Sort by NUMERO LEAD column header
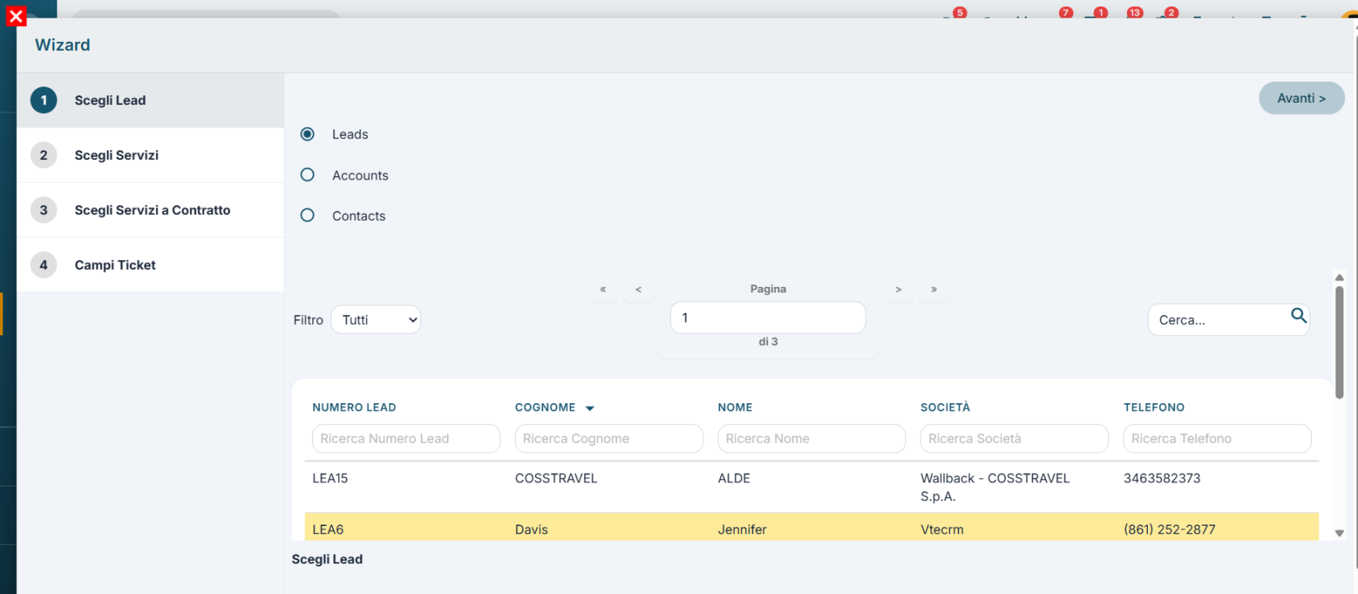 tap(354, 407)
